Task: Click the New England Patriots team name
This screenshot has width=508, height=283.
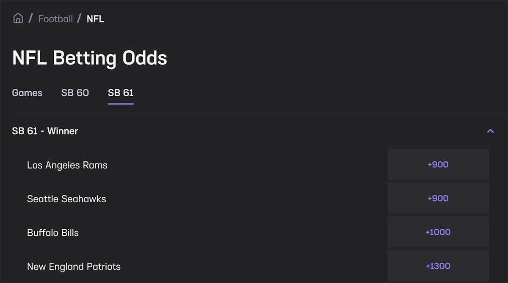Action: click(x=74, y=267)
